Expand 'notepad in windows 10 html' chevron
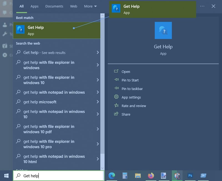Viewport: 222px width, 181px height. (x=98, y=159)
